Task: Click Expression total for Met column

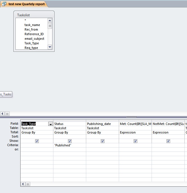Action: click(135, 132)
